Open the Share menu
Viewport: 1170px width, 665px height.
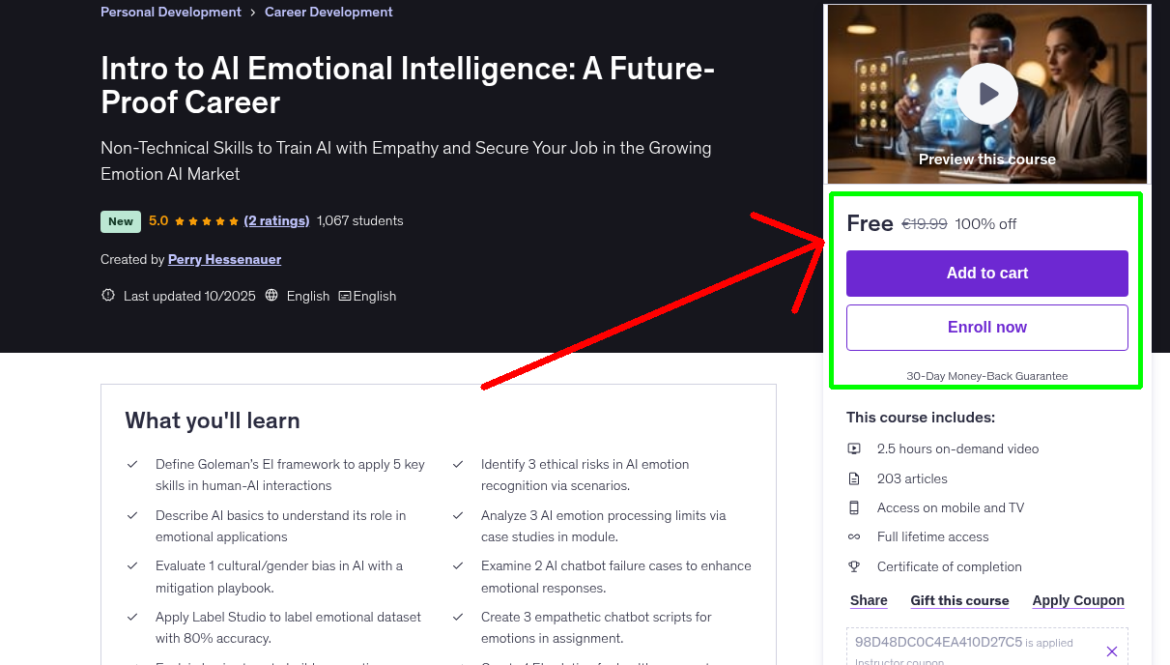point(868,600)
